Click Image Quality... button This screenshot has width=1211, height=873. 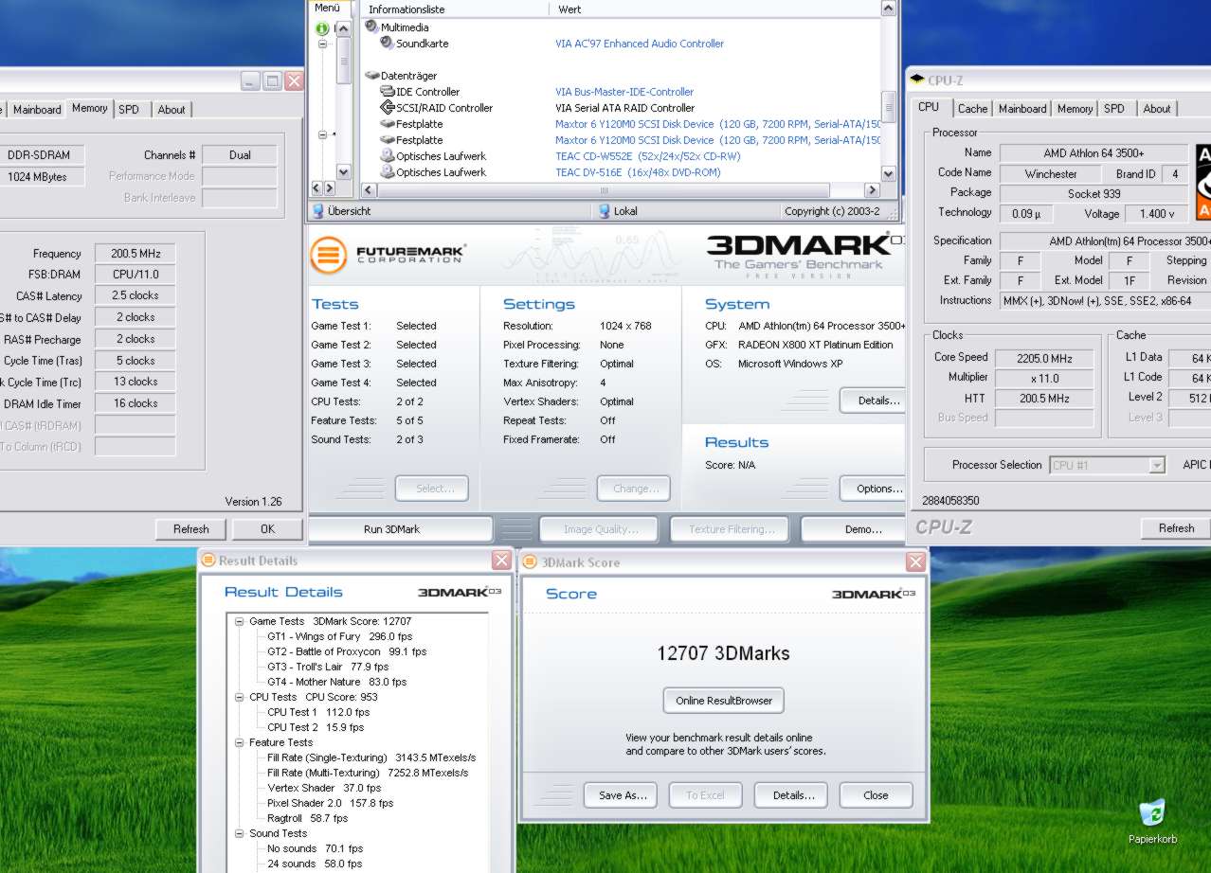click(x=601, y=529)
